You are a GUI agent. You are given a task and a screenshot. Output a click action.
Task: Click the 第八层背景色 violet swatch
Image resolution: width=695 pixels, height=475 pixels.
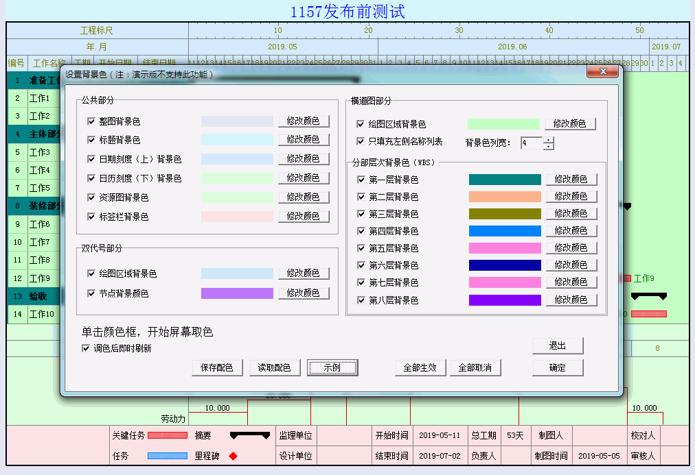505,300
